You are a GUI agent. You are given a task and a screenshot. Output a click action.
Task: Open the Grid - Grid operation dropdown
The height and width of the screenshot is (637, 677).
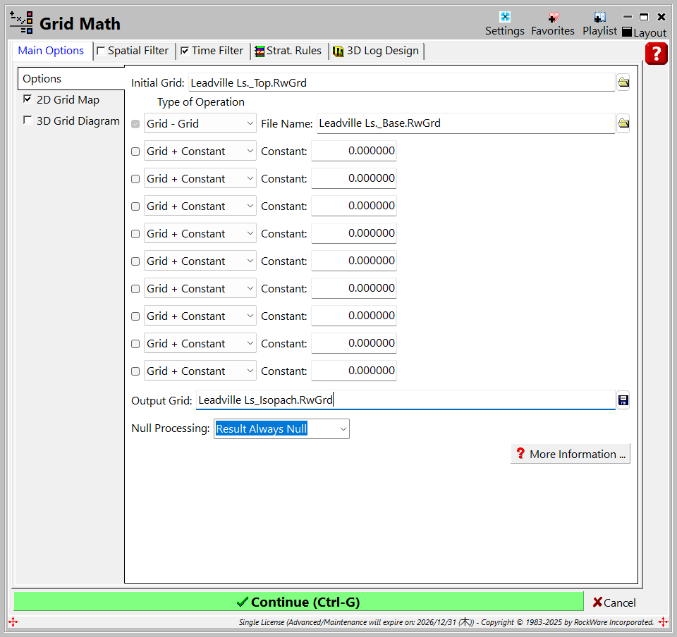point(200,123)
